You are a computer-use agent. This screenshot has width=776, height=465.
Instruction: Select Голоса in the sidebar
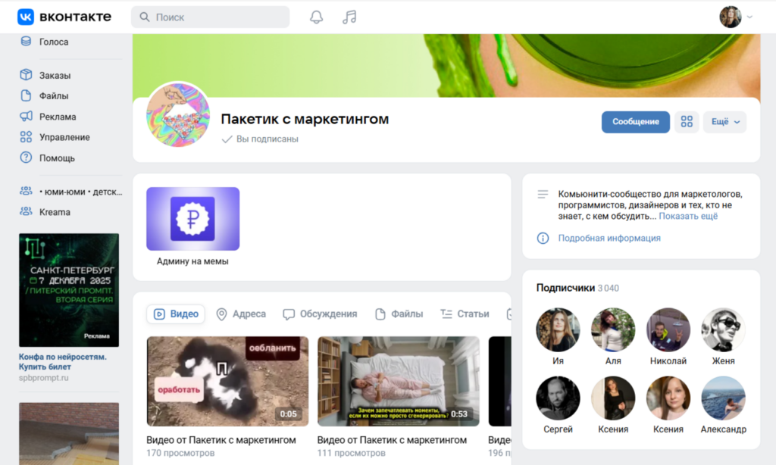[53, 43]
